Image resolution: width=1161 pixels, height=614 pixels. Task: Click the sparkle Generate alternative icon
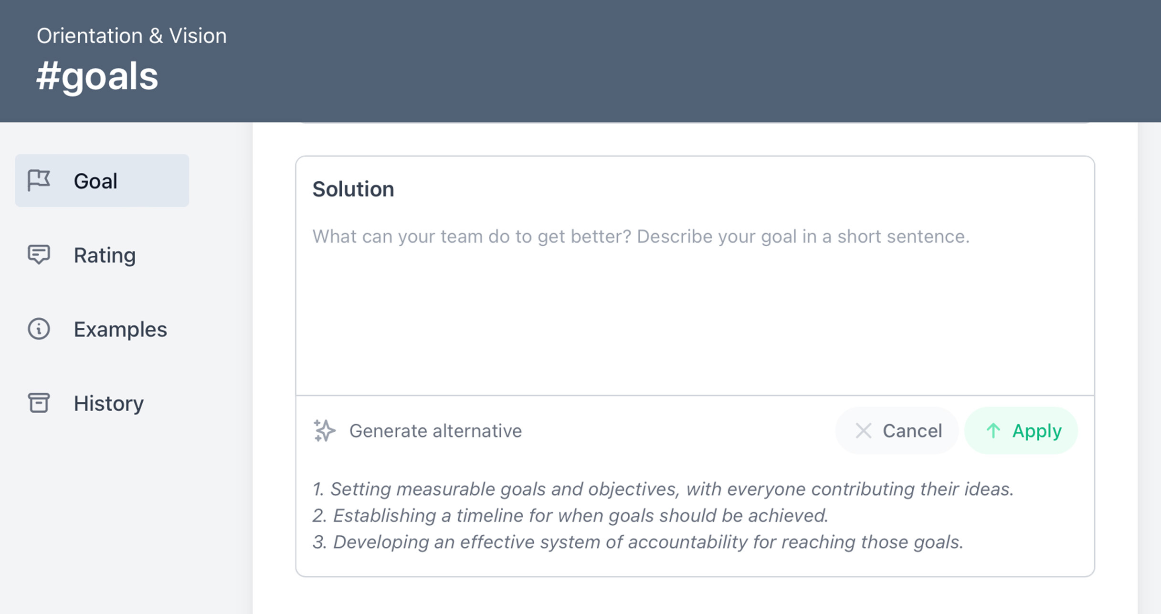pos(325,430)
